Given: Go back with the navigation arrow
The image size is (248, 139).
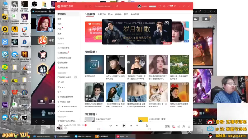Looking at the screenshot, I should coord(86,6).
